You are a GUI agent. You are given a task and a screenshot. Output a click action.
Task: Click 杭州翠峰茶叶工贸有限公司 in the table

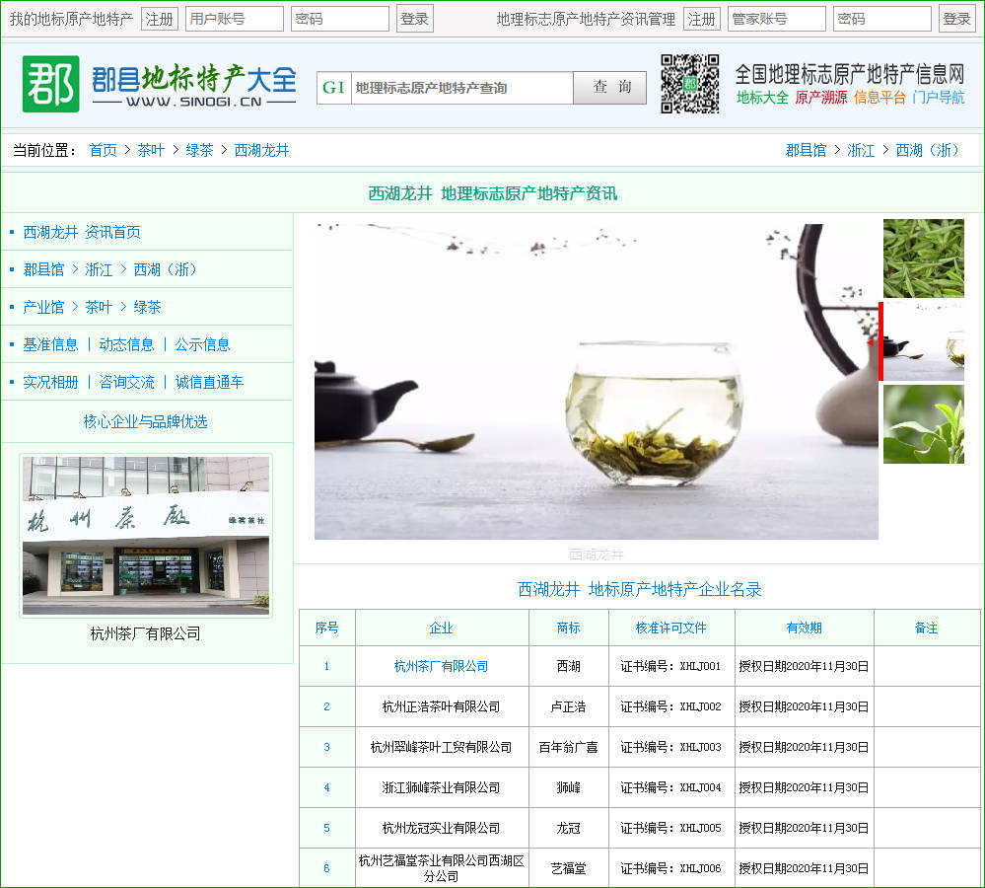pyautogui.click(x=441, y=747)
